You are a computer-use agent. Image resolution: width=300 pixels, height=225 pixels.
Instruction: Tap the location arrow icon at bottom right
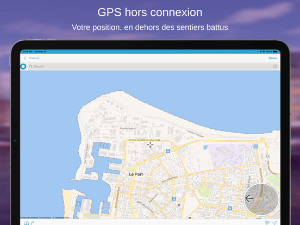(274, 223)
